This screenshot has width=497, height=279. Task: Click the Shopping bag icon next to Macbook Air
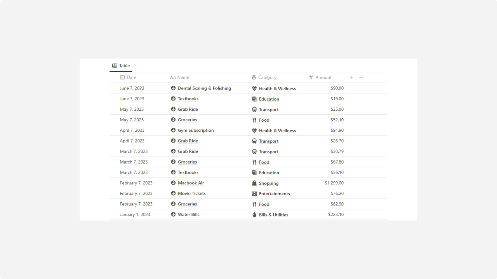point(255,183)
